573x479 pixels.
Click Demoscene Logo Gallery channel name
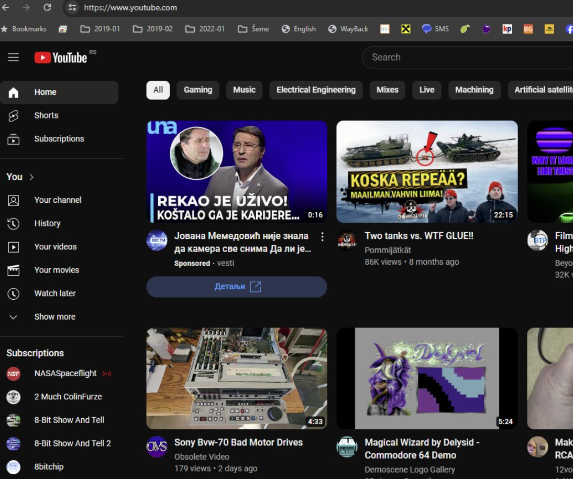pyautogui.click(x=410, y=470)
